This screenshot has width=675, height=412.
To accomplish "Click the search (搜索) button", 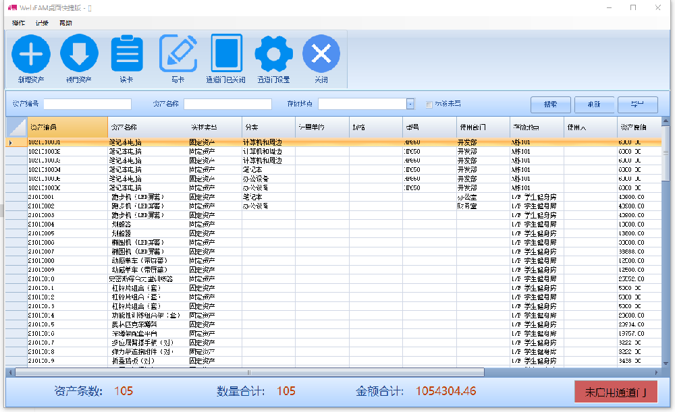I will tap(550, 105).
